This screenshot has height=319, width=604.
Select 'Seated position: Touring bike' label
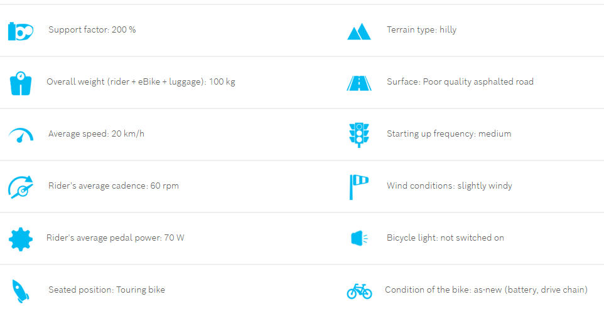[x=107, y=290]
